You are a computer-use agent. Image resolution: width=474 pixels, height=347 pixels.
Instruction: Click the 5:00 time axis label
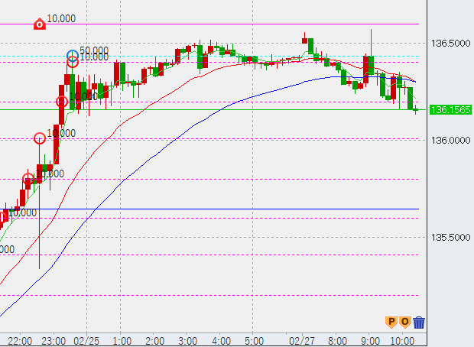tap(254, 340)
